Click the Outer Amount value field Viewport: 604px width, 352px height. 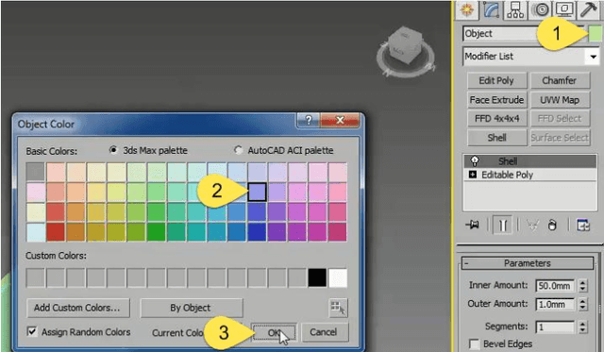[556, 304]
